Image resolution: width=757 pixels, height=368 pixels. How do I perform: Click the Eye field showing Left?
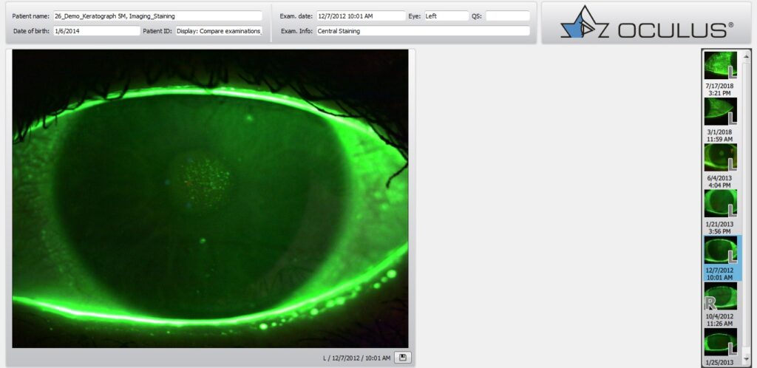pyautogui.click(x=447, y=16)
